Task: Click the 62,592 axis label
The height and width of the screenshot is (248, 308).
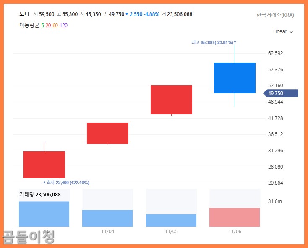Action: tap(275, 53)
